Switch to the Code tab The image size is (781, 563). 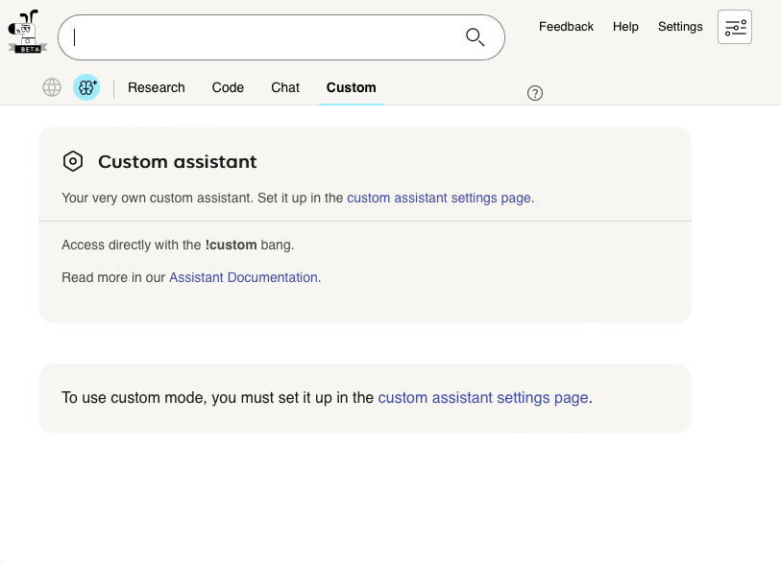point(228,87)
